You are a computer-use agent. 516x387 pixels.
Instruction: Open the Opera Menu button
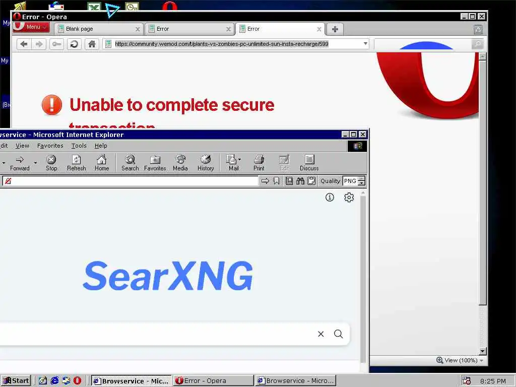(31, 27)
